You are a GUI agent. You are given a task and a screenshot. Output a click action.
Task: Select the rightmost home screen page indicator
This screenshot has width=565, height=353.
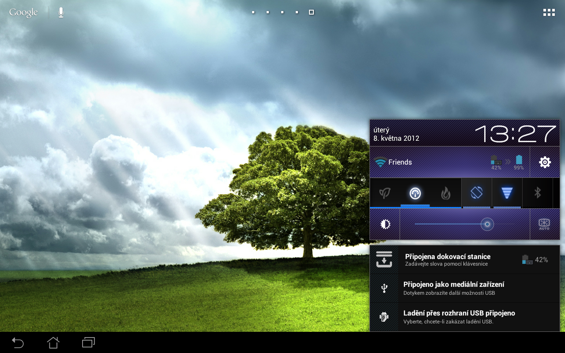311,12
